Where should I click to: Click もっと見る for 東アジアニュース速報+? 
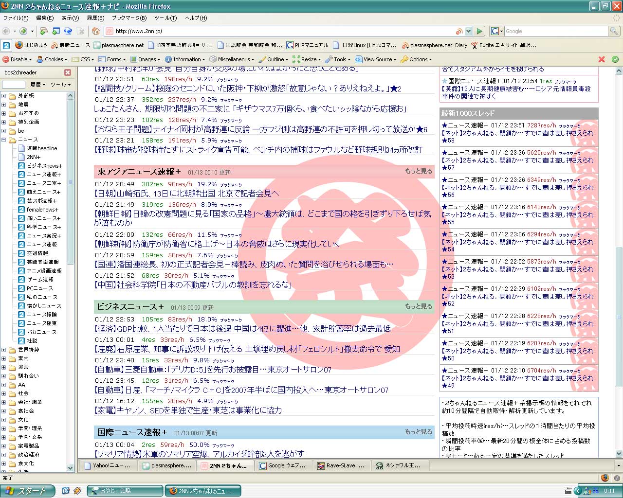coord(419,171)
